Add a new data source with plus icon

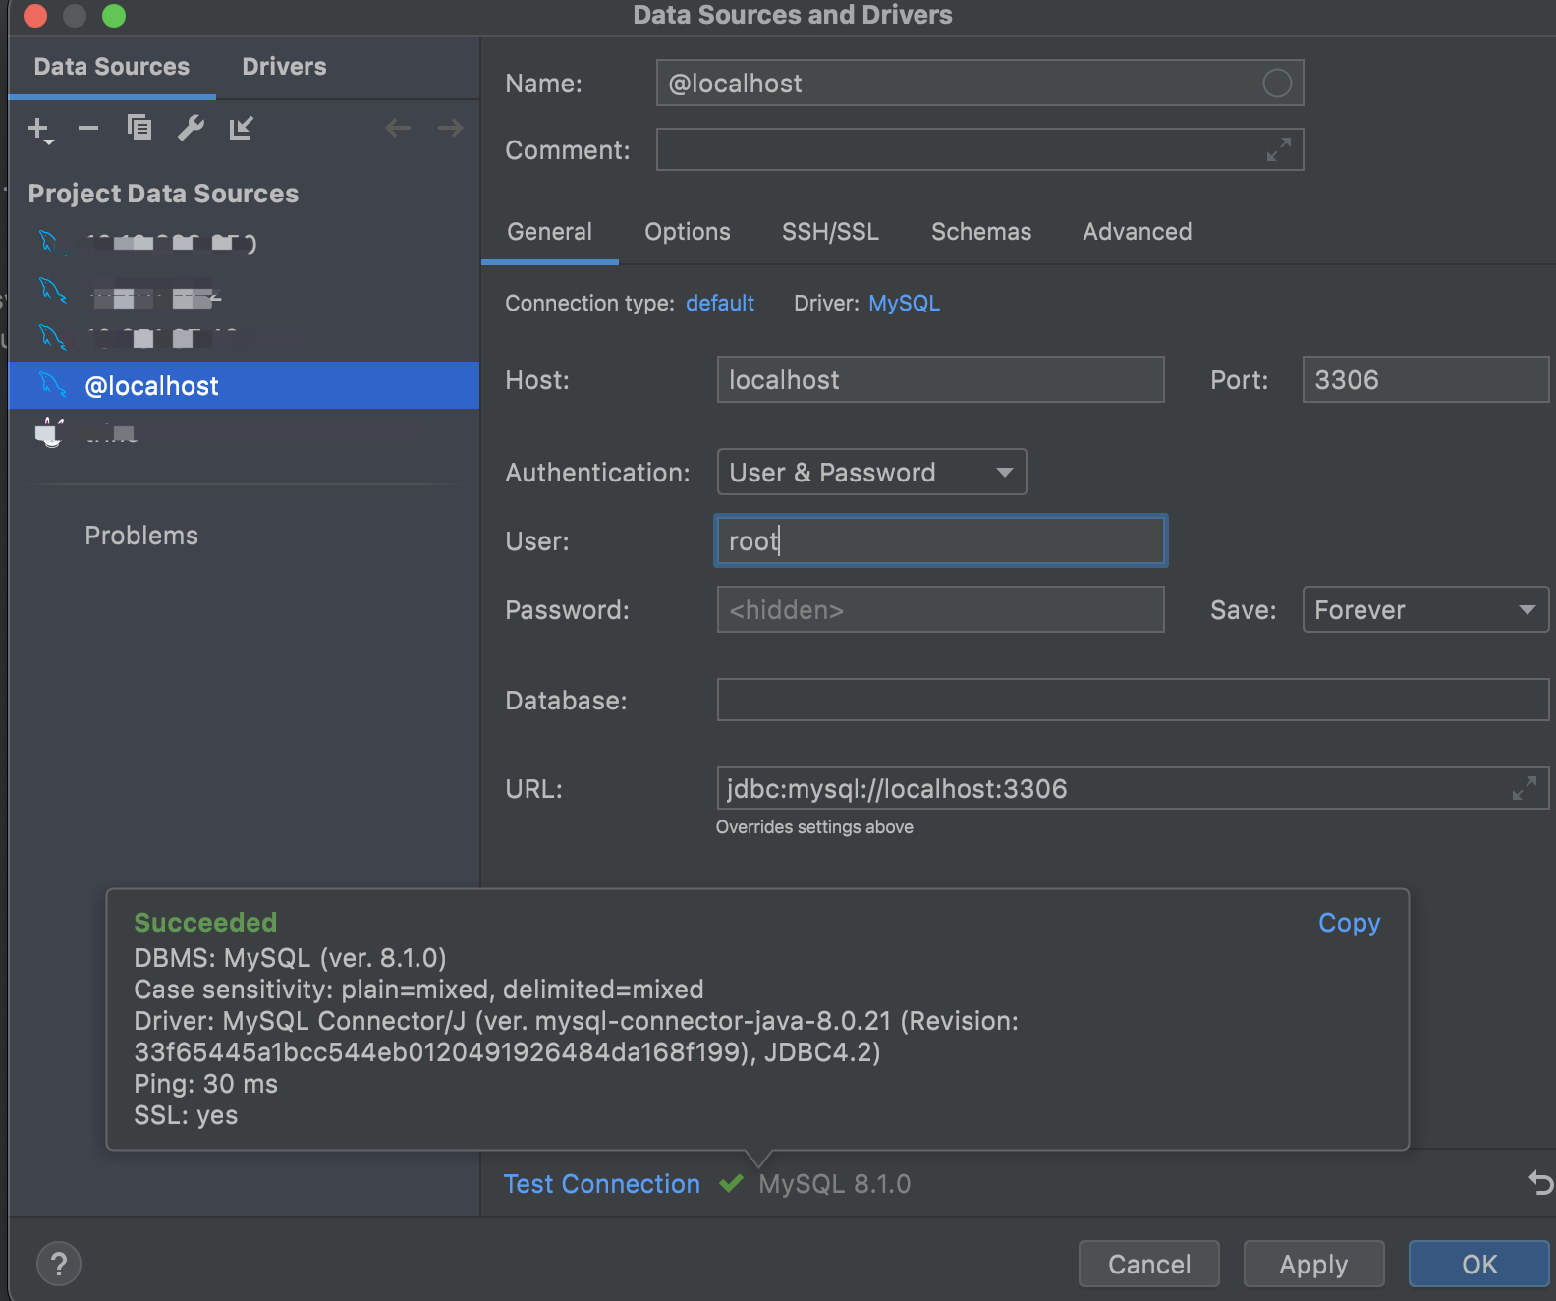tap(39, 129)
